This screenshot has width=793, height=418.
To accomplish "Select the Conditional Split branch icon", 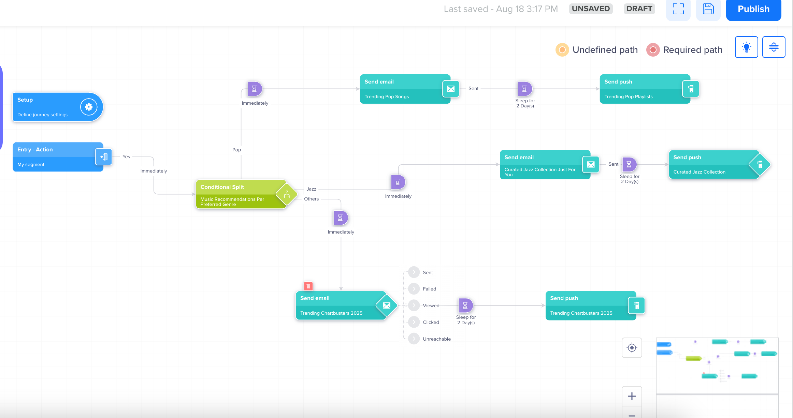I will (286, 194).
